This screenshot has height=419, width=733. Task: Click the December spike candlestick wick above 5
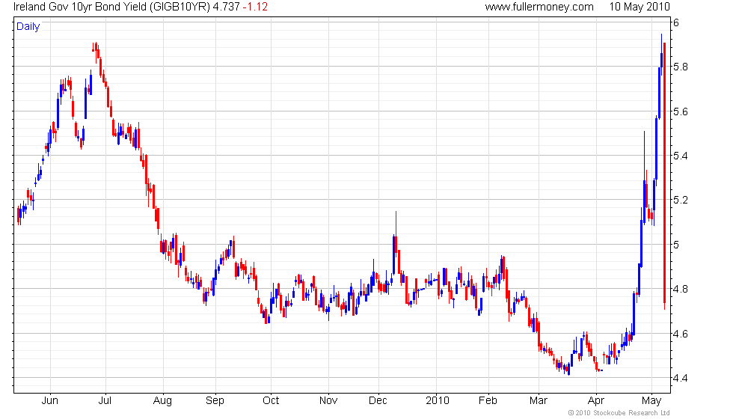[x=396, y=224]
